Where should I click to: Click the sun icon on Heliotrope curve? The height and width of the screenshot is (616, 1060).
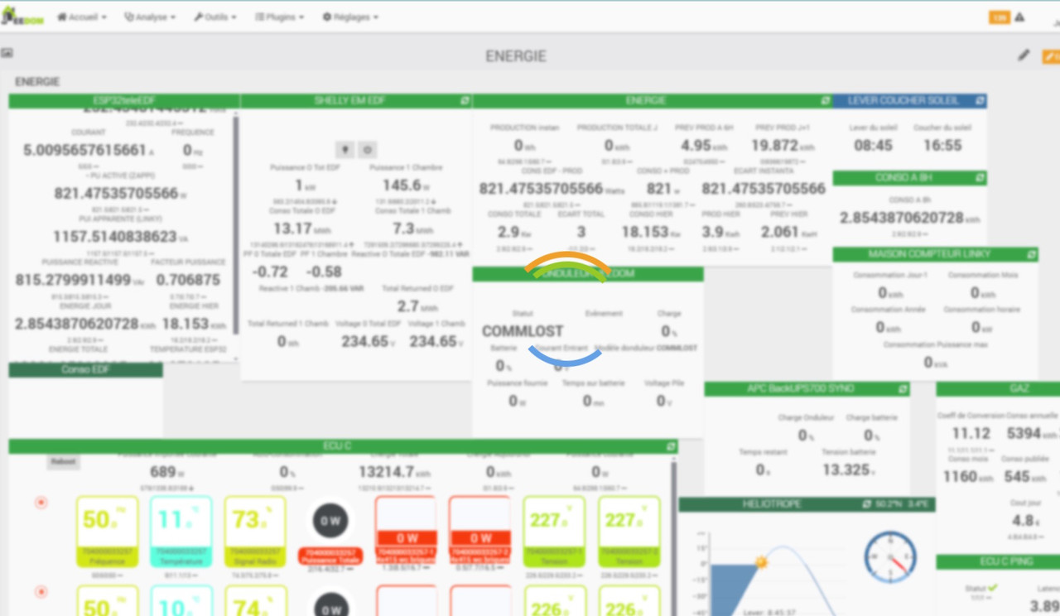pos(761,563)
